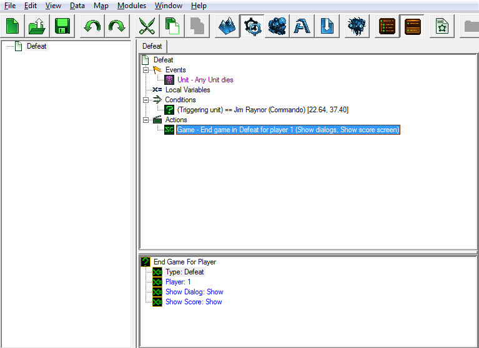Screen dimensions: 479x348
Task: Select the Actions tree label
Action: (176, 120)
